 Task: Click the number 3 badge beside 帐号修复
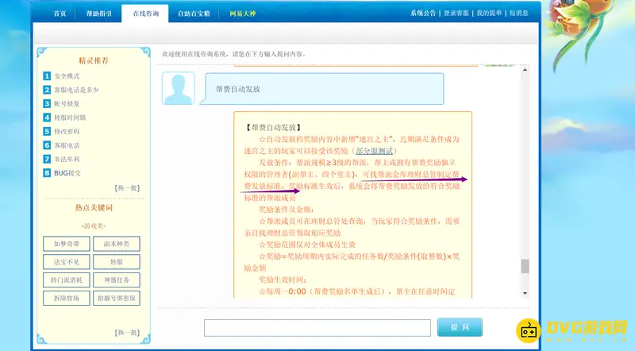click(47, 103)
